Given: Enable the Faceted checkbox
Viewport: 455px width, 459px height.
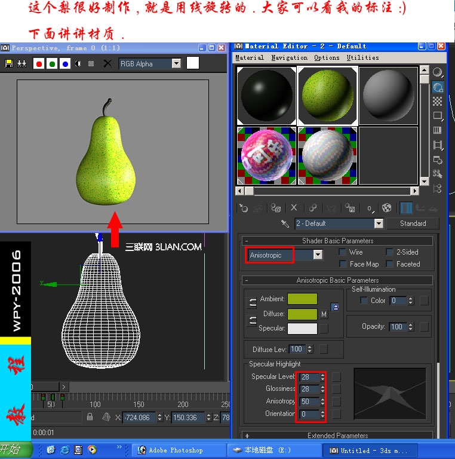Looking at the screenshot, I should tap(389, 264).
